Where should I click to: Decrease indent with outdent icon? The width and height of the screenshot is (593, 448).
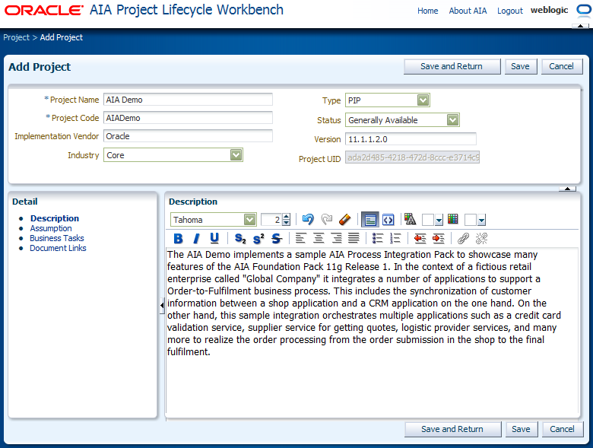click(x=420, y=238)
